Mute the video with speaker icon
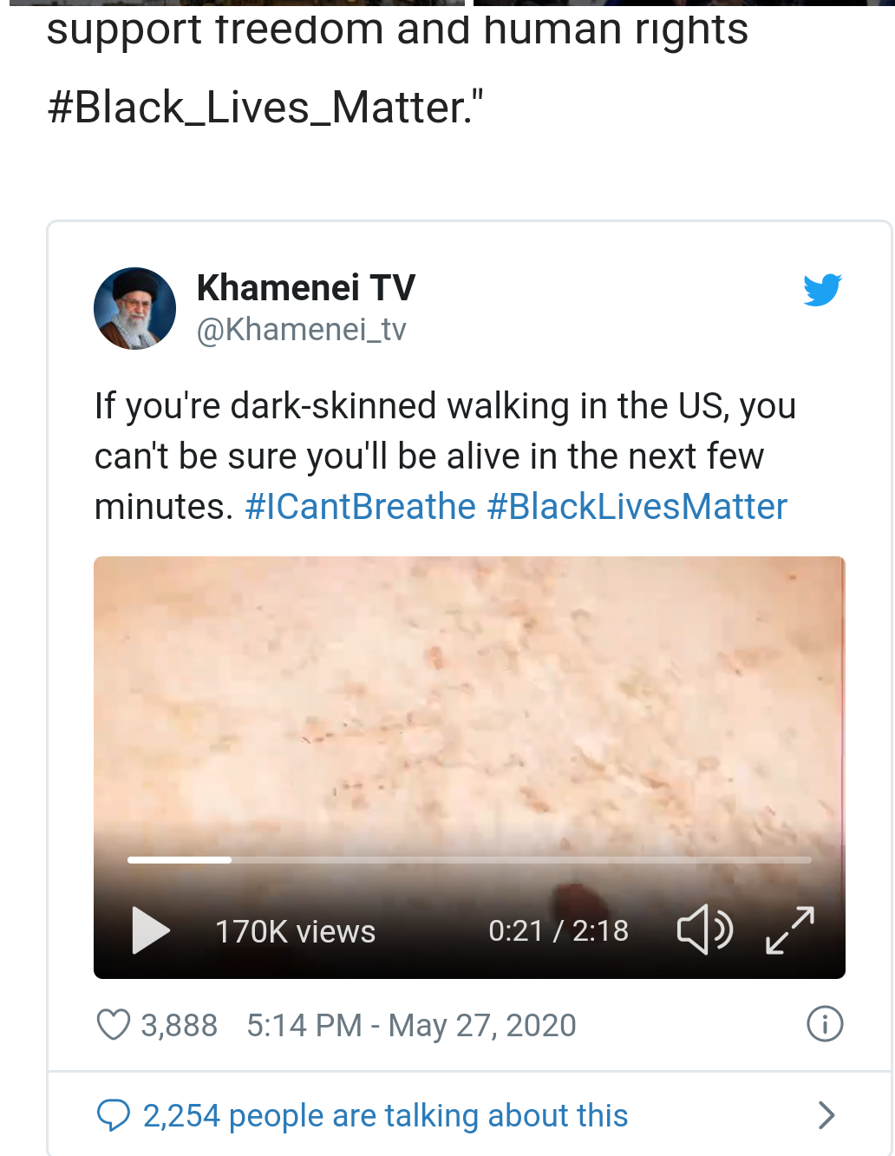 pos(704,929)
